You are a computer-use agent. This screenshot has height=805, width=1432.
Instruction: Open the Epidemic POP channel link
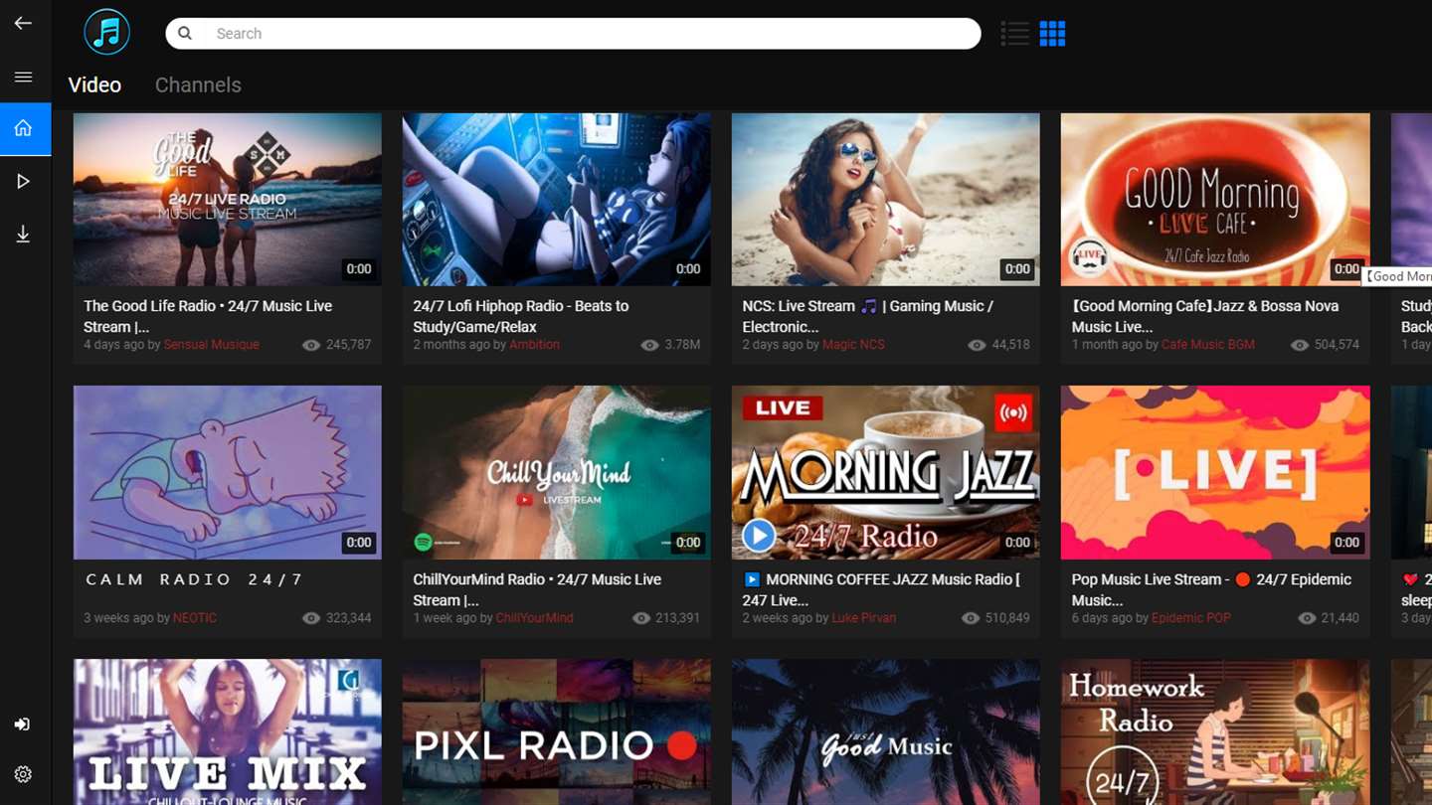(x=1191, y=618)
